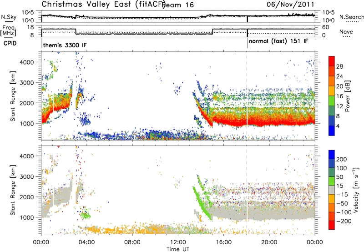Click the 4000 tick of the power panel

26,62
